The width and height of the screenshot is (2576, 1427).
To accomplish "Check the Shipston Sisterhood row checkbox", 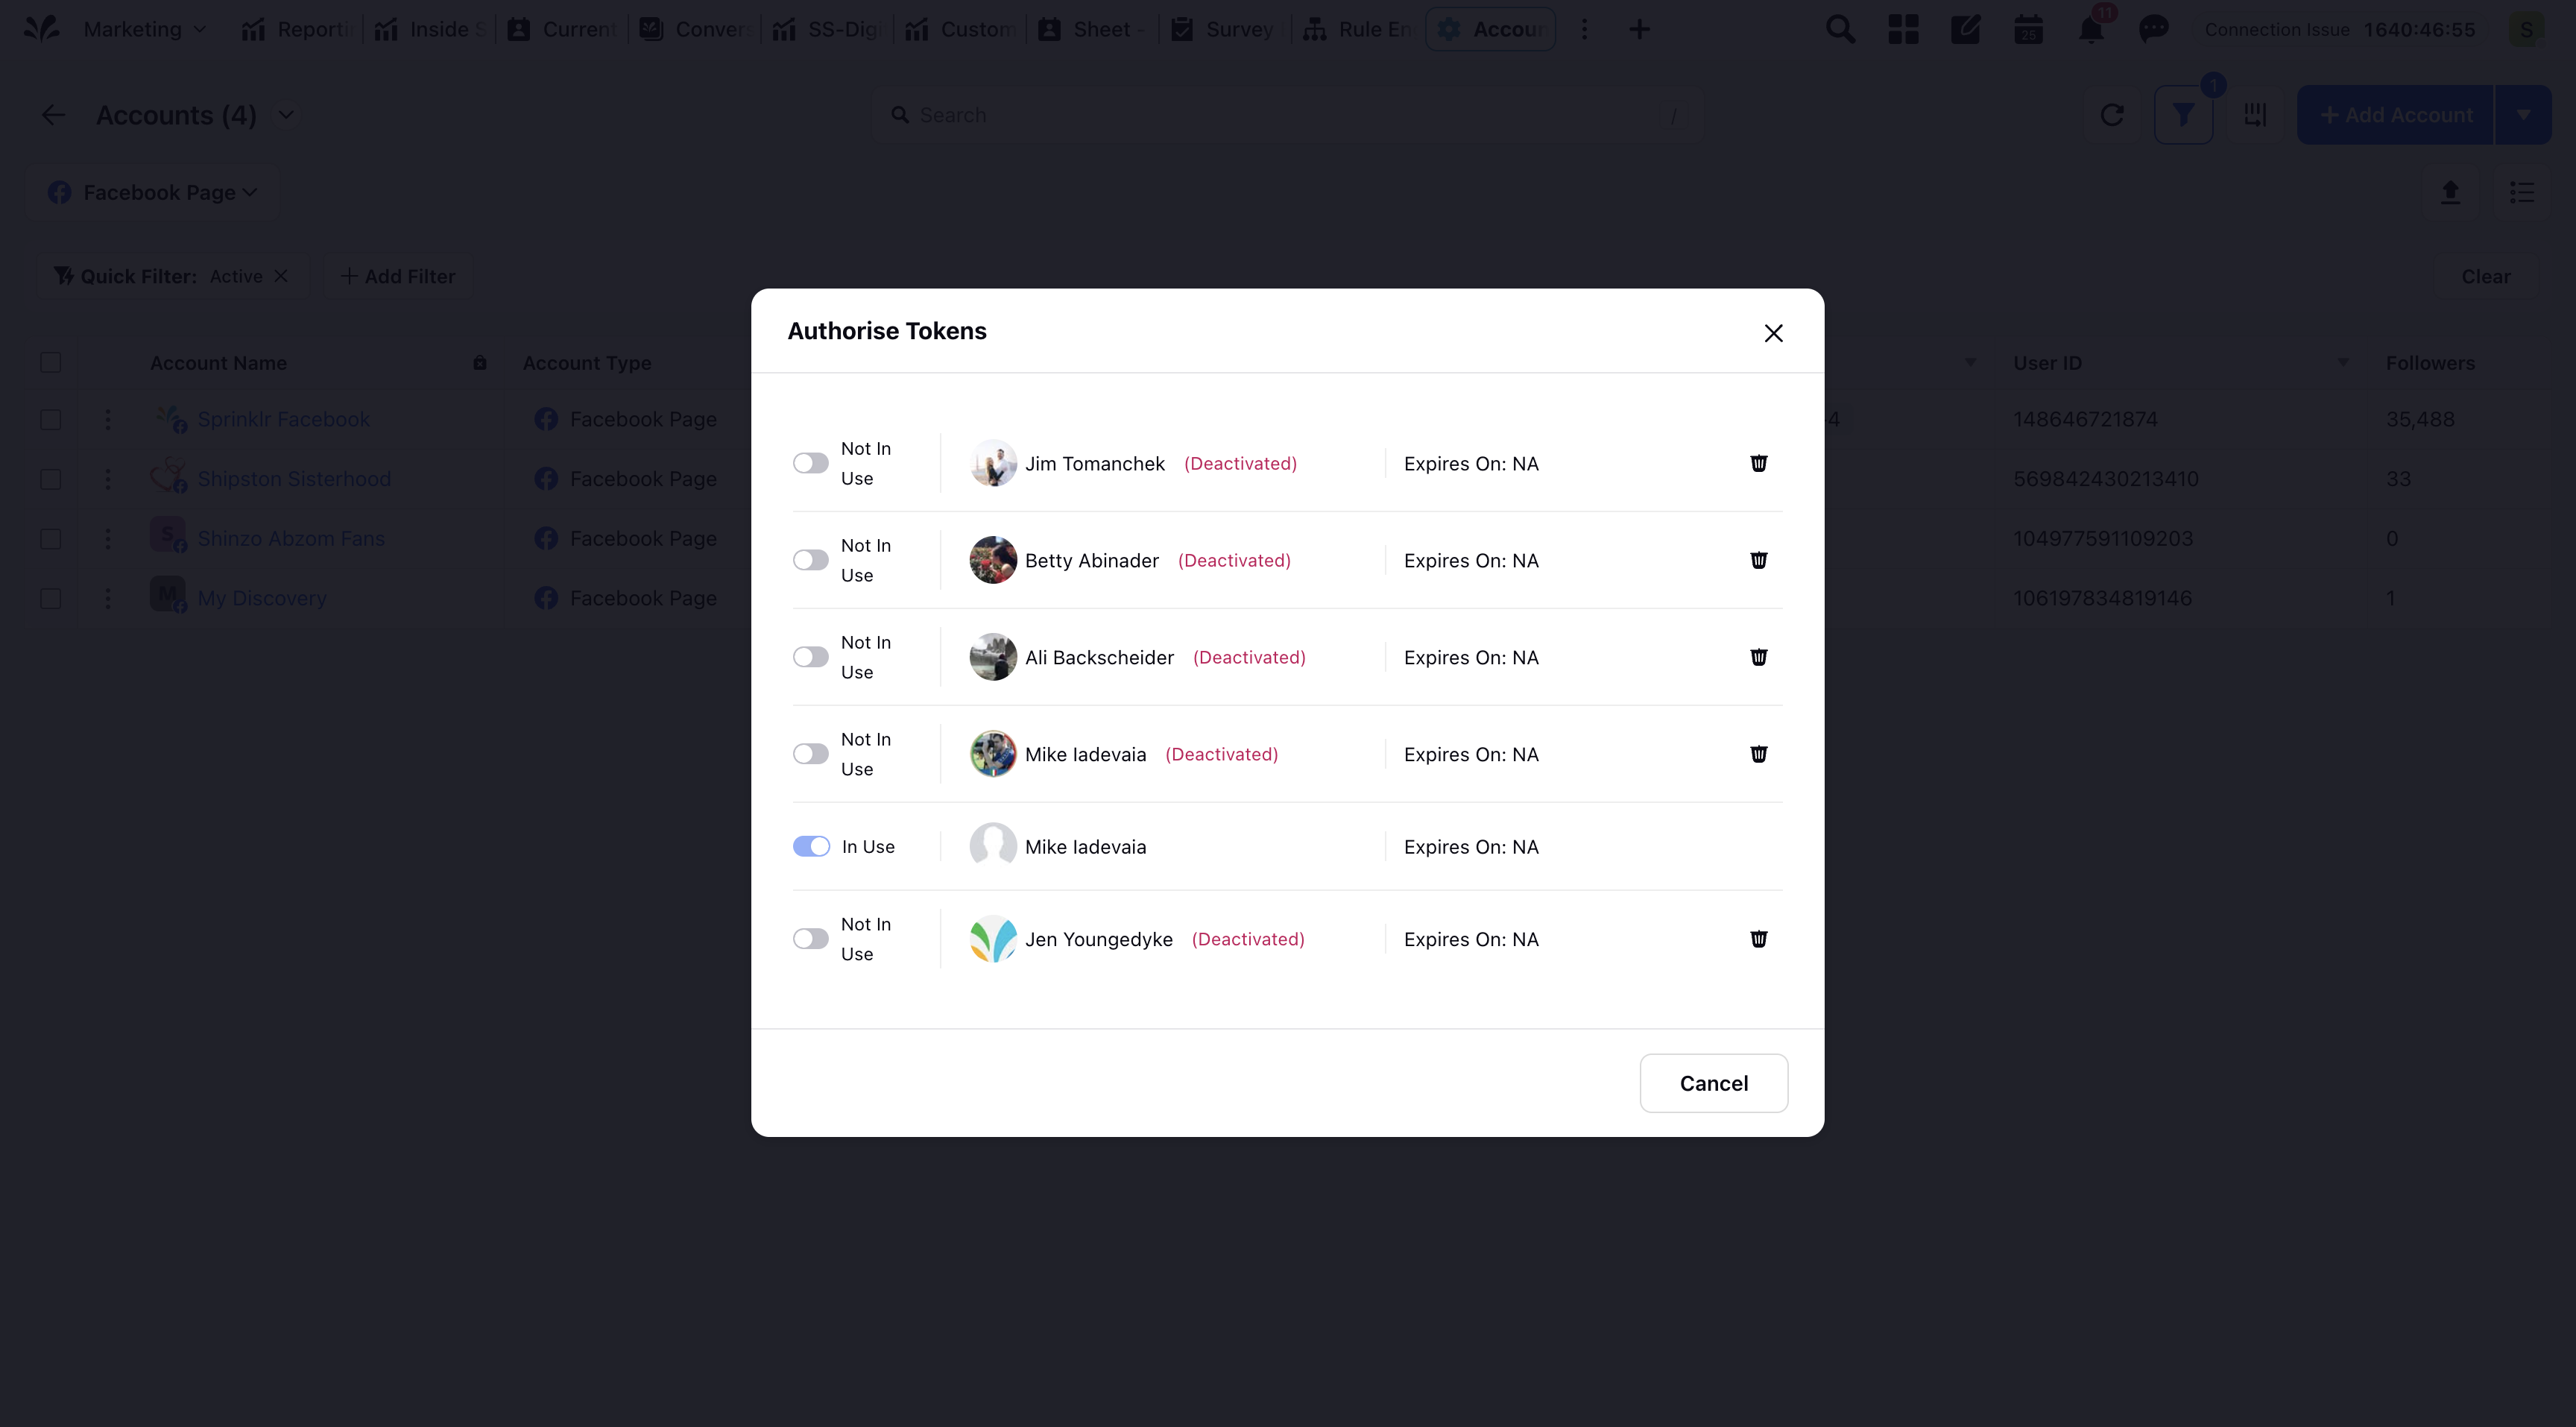I will (x=51, y=479).
